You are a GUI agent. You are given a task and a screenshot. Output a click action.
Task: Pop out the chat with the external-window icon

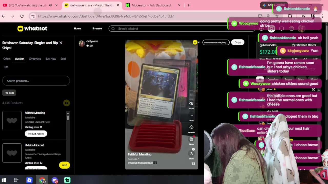pyautogui.click(x=313, y=90)
